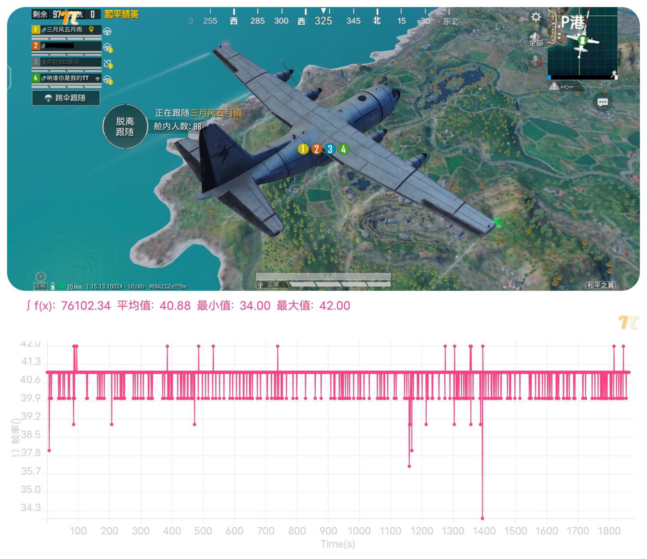The width and height of the screenshot is (647, 559).
Task: Toggle the 全部 speaker voice channel
Action: point(536,40)
